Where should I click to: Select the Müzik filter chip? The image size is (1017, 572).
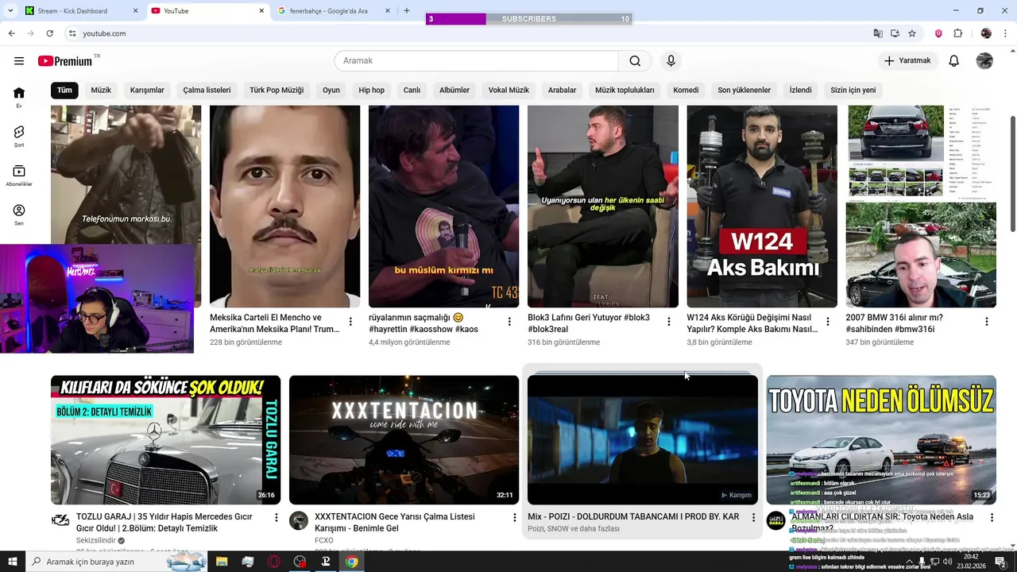tap(101, 91)
